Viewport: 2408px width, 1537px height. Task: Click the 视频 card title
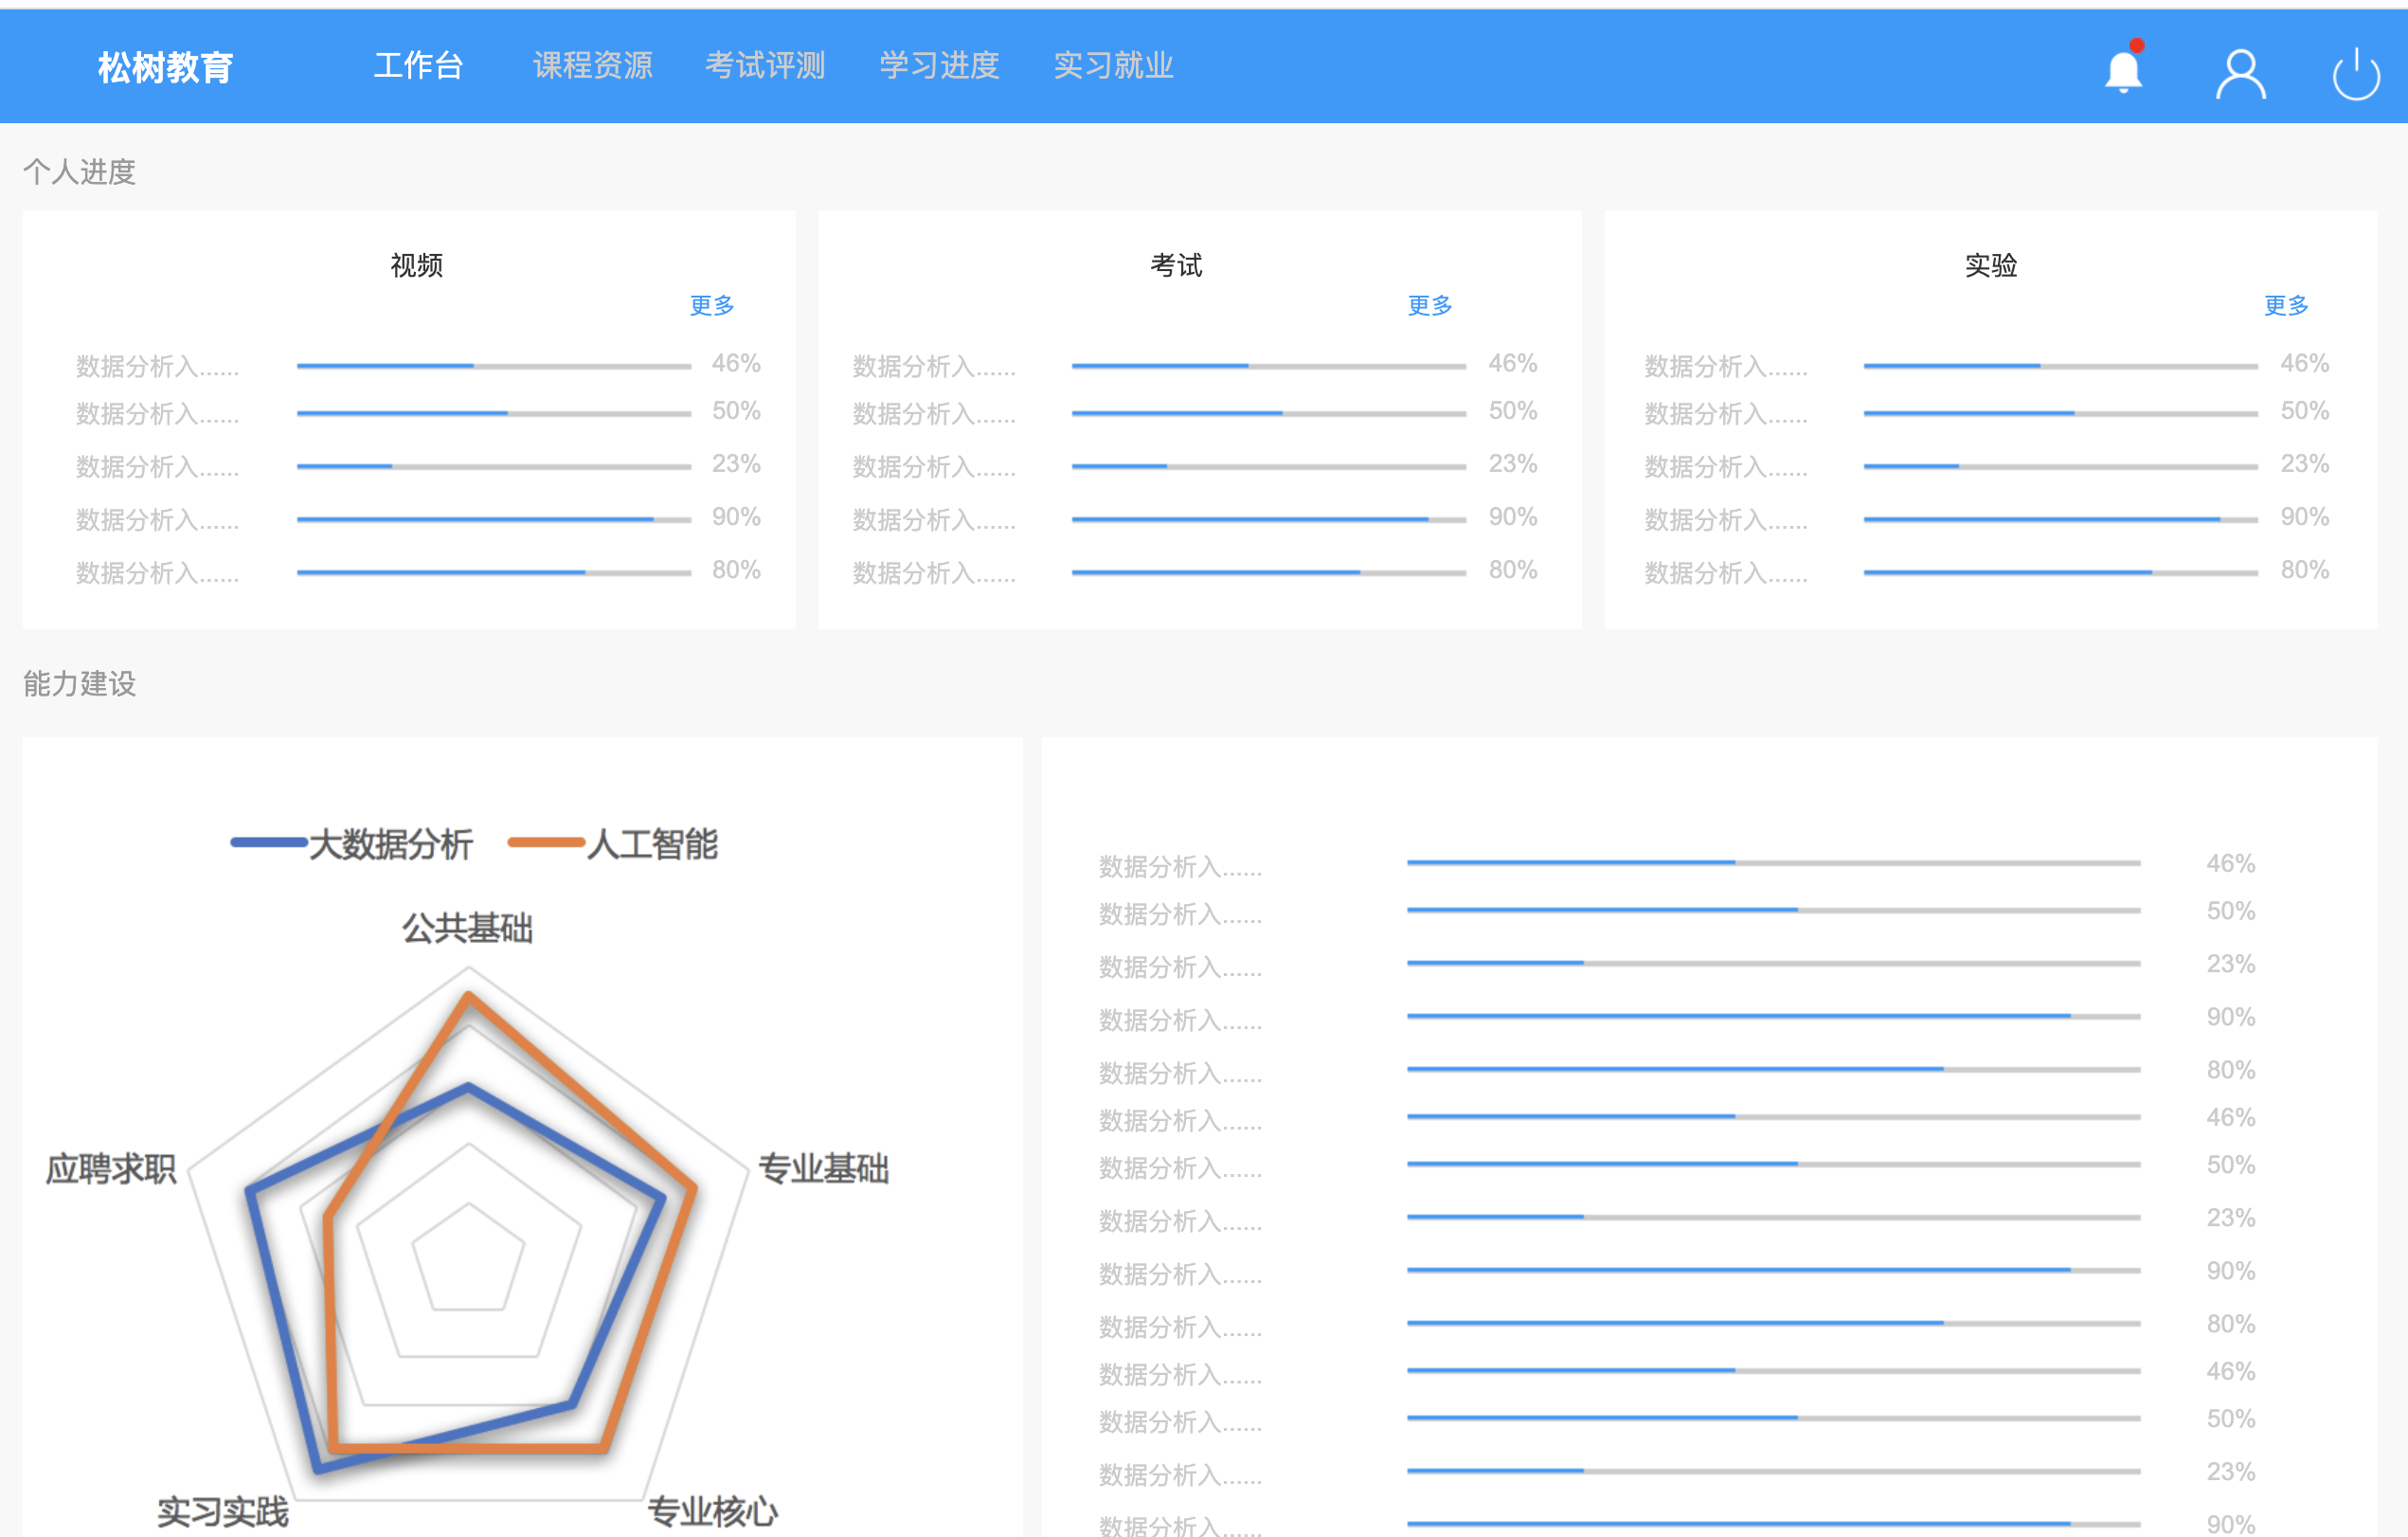[416, 265]
